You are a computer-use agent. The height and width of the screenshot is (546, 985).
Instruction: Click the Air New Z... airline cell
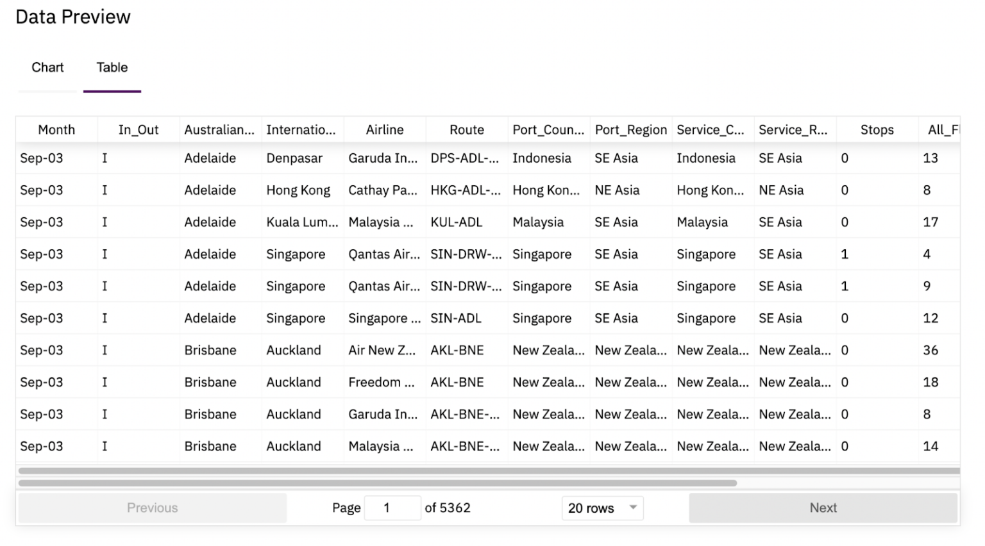[x=382, y=351]
